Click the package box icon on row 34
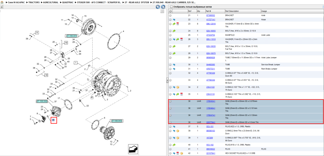The height and width of the screenshot is (156, 324). 178,87
